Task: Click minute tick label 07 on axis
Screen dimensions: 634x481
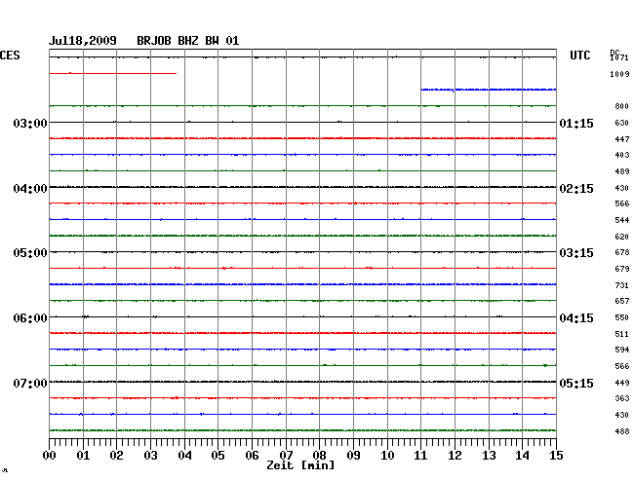Action: pyautogui.click(x=286, y=455)
